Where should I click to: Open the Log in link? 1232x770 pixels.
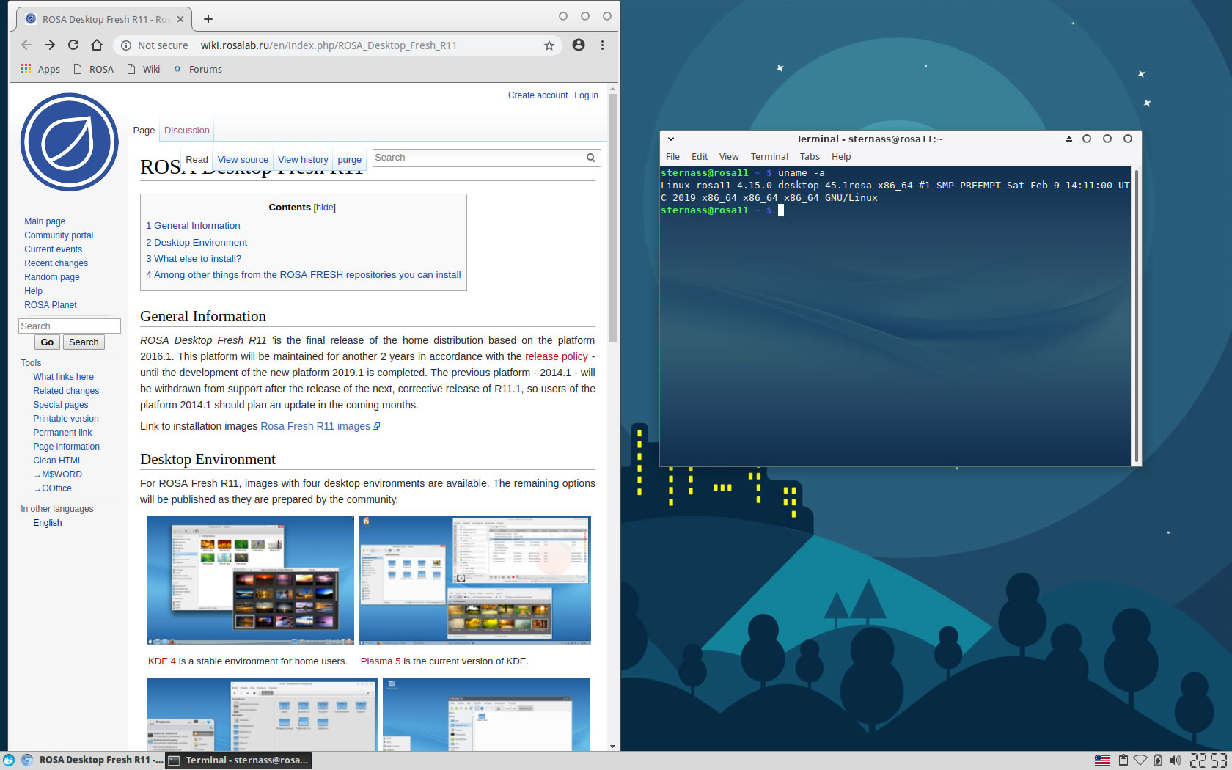pyautogui.click(x=586, y=95)
